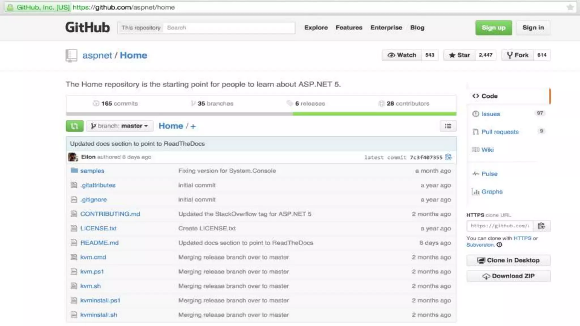Focus the repository search field
Image resolution: width=580 pixels, height=326 pixels.
229,28
